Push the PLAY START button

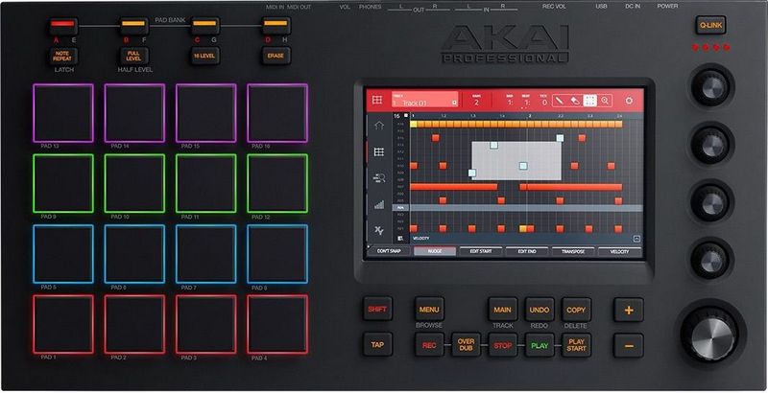(576, 345)
